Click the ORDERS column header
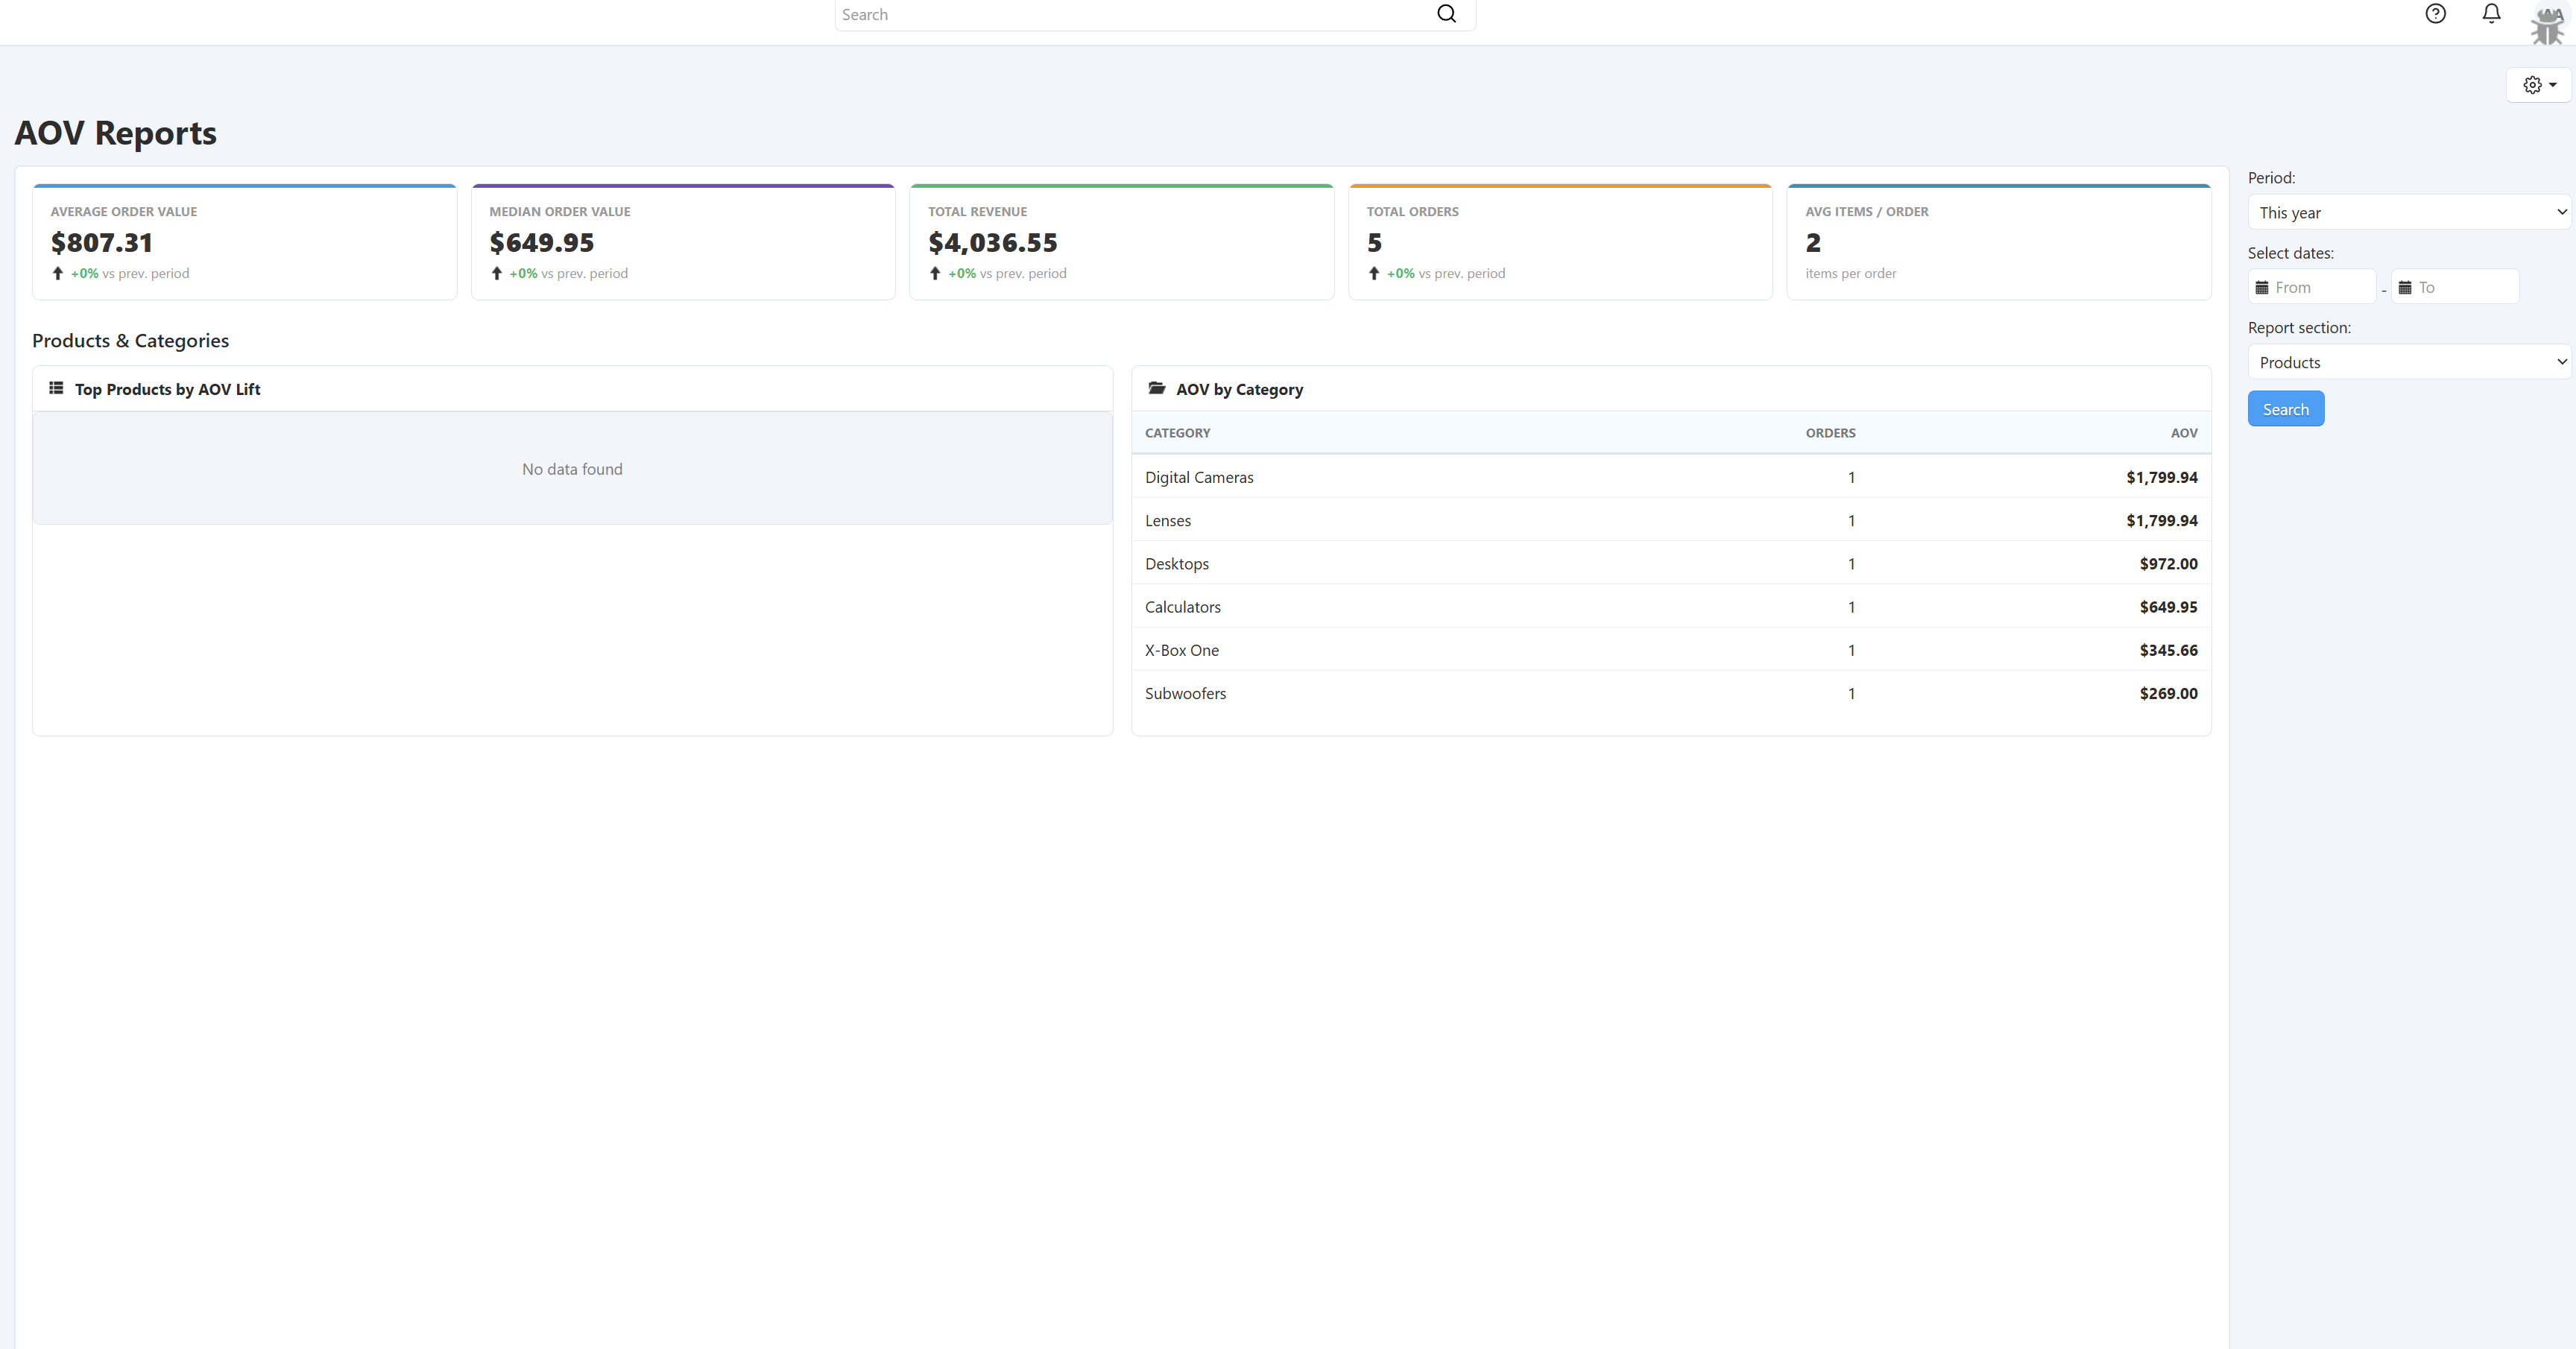The image size is (2576, 1349). (x=1829, y=433)
